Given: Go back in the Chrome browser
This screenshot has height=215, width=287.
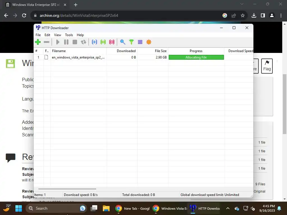Looking at the screenshot, I should pyautogui.click(x=6, y=16).
